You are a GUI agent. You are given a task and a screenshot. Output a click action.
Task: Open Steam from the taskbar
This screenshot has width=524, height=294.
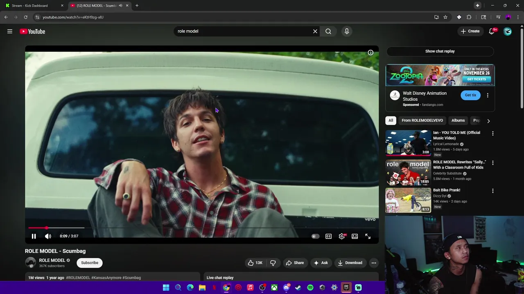click(298, 287)
